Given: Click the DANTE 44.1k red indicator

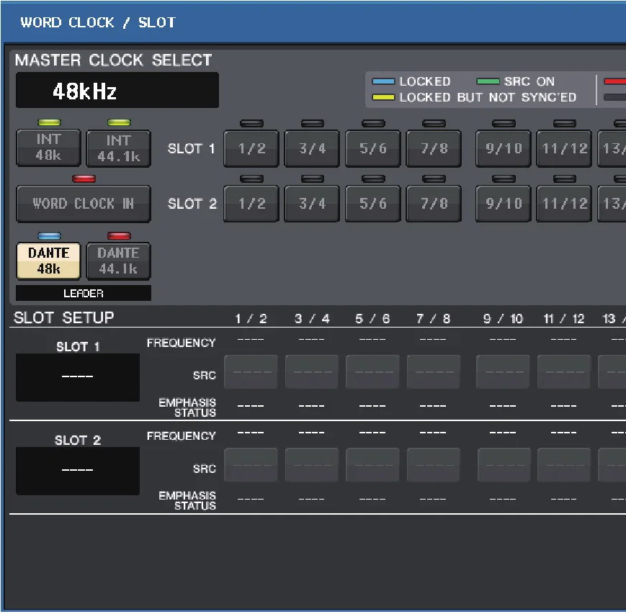Looking at the screenshot, I should click(119, 236).
